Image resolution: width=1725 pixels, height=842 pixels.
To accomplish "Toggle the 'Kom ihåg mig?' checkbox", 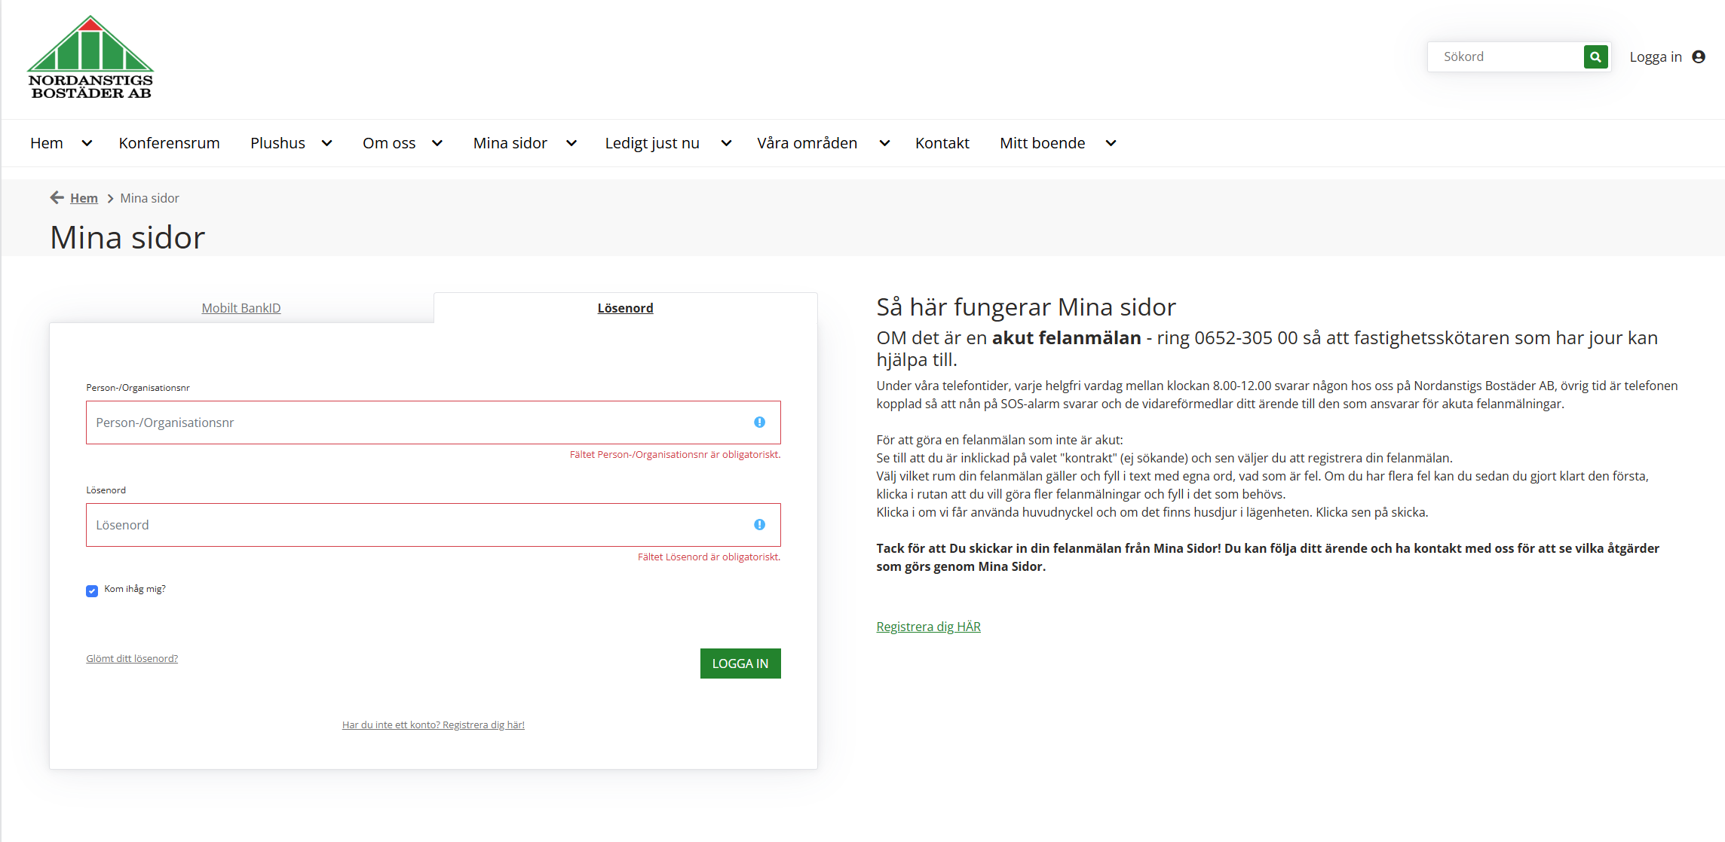I will [92, 591].
